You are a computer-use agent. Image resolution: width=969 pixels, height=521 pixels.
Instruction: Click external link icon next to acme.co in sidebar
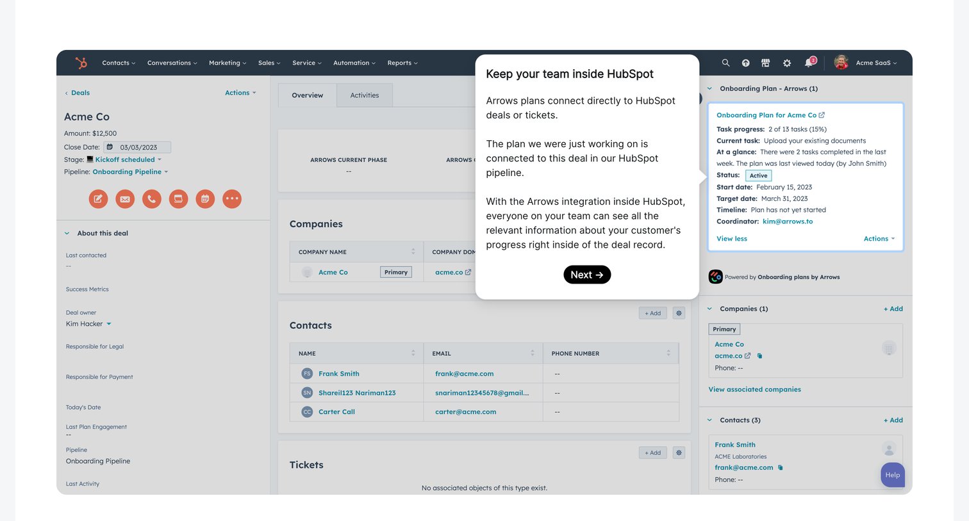(747, 356)
